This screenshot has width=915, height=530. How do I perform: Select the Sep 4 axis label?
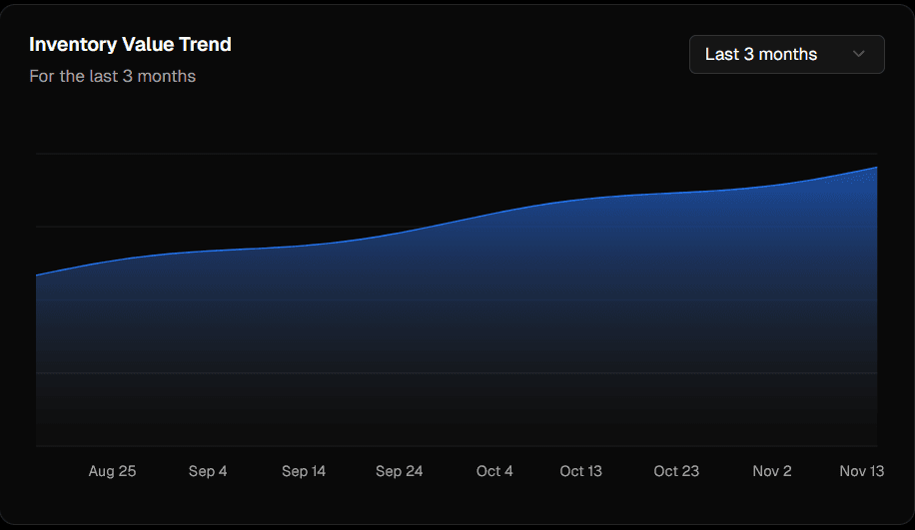208,471
